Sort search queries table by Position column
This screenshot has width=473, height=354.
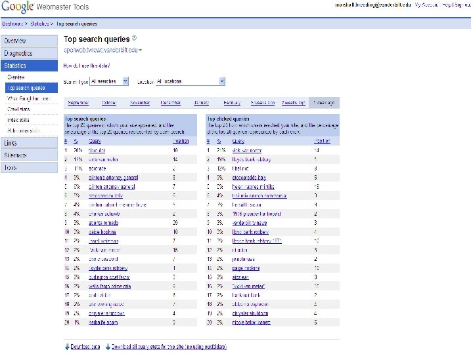point(181,141)
